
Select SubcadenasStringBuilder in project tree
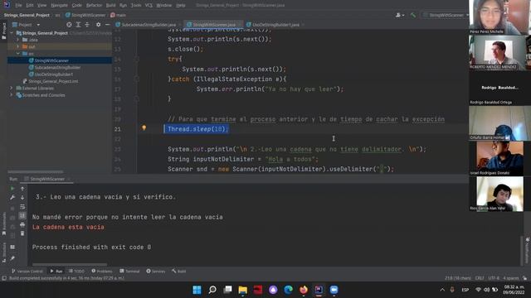coord(57,68)
